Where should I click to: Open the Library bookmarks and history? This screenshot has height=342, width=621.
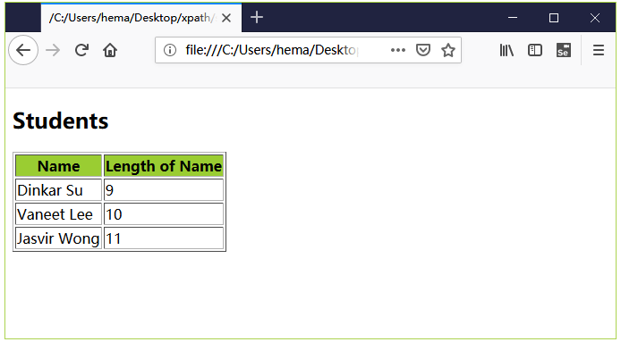coord(506,50)
